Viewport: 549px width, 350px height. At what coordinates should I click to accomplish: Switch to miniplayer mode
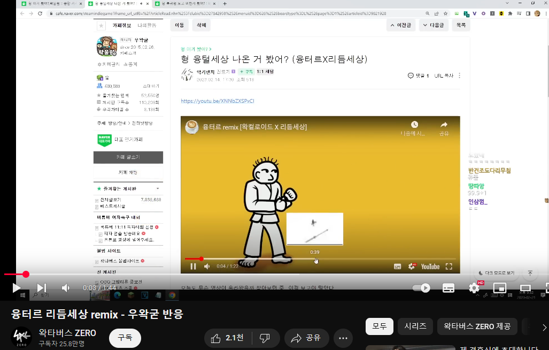[500, 288]
